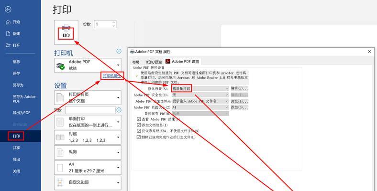Open the 打开 (Open) page

[x=13, y=45]
